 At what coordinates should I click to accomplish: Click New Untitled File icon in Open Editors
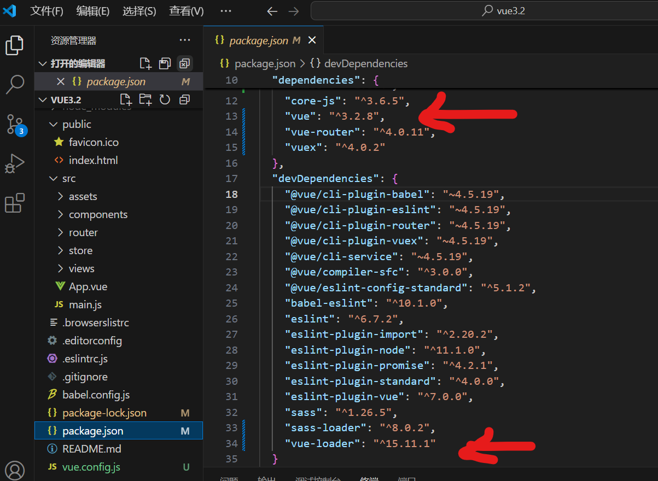coord(145,64)
